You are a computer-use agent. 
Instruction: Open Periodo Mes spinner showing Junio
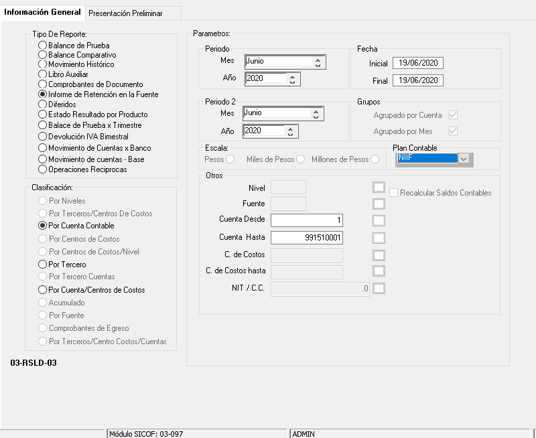(x=318, y=62)
